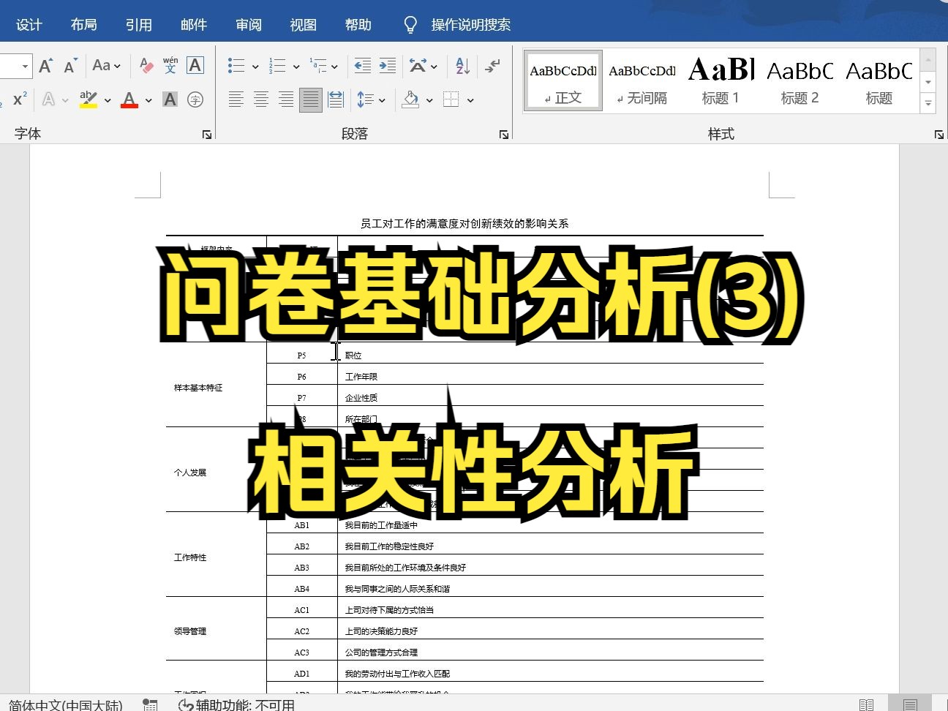Viewport: 948px width, 711px height.
Task: Switch to Print Layout view in status bar
Action: 910,704
